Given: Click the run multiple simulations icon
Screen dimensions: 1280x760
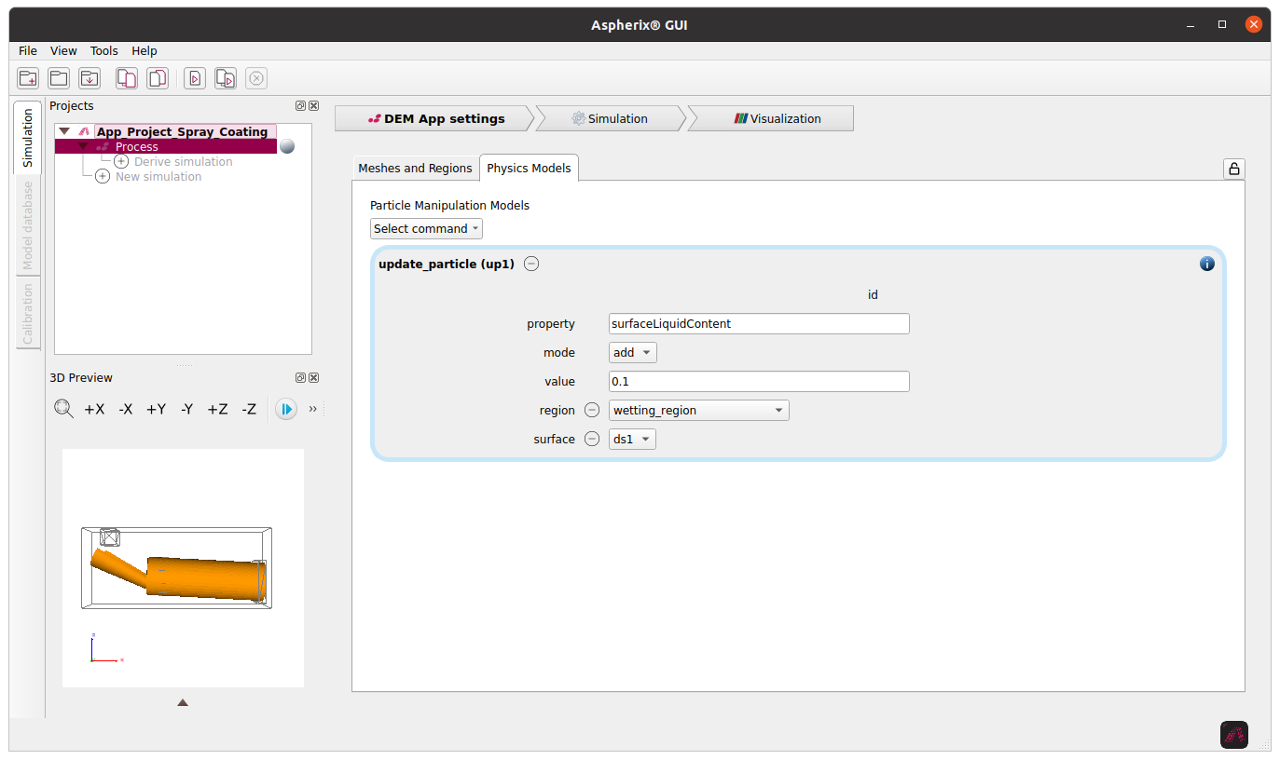Looking at the screenshot, I should coord(225,78).
